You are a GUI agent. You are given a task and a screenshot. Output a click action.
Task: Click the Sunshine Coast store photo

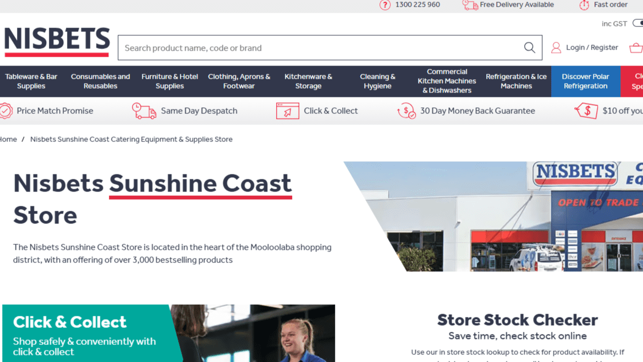(493, 216)
